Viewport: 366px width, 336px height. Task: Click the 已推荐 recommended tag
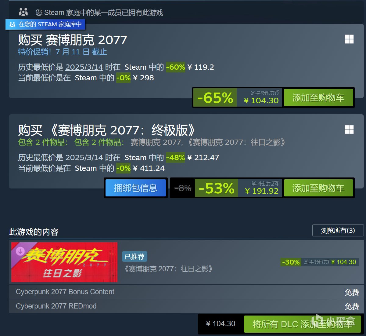[x=135, y=257]
